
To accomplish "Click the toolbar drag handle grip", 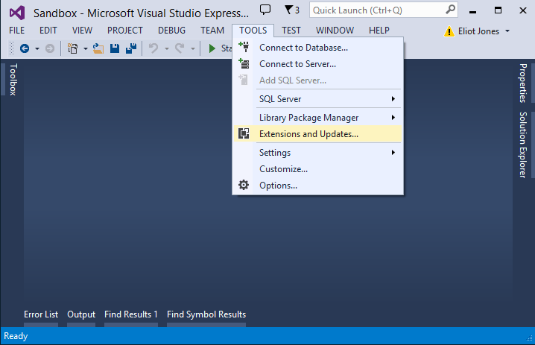I will tap(12, 48).
